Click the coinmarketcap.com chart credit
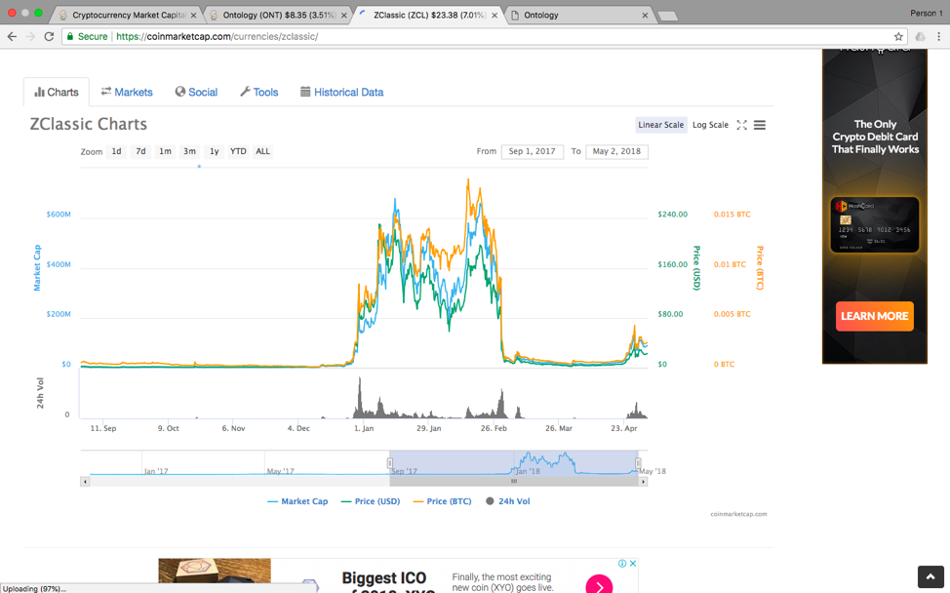Screen dimensions: 950x593 click(738, 514)
